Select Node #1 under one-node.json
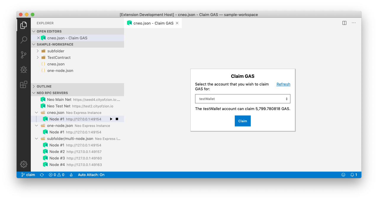378x200 pixels. pos(78,132)
